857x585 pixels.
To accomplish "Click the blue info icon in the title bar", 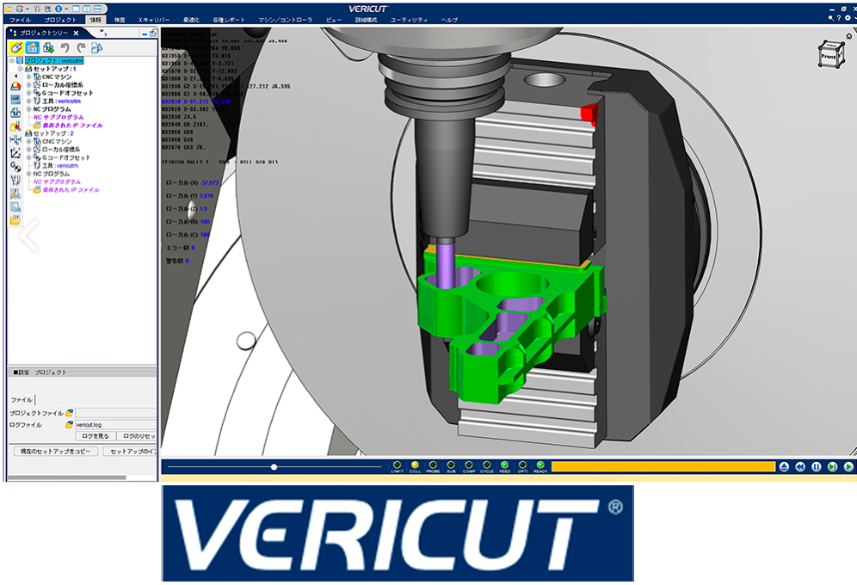I will point(58,9).
